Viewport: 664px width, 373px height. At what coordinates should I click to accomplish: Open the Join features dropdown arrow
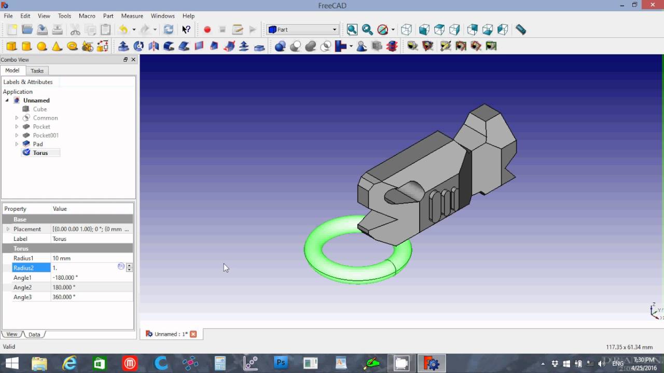coord(351,46)
